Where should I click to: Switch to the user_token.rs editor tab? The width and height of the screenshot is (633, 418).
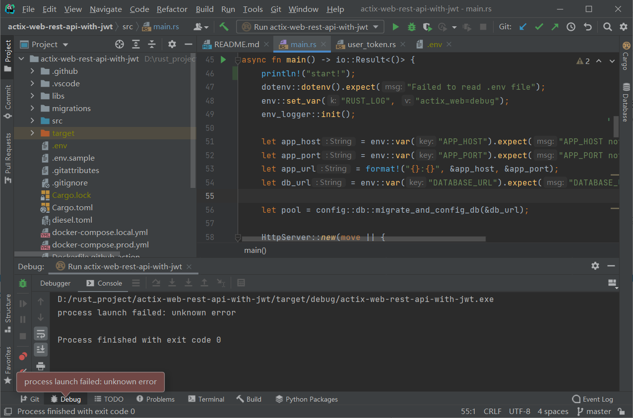click(x=371, y=44)
